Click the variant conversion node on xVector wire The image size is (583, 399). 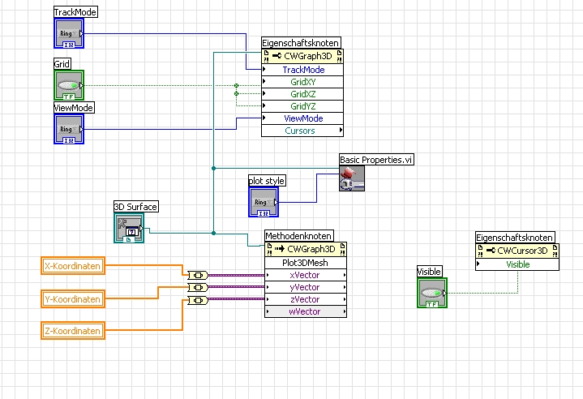198,275
